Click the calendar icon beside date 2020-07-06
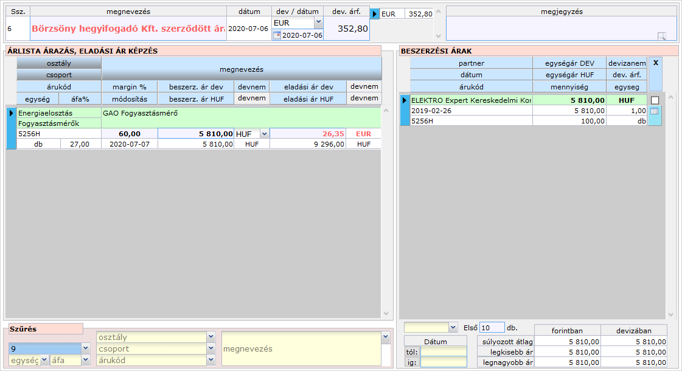Viewport: 682px width, 371px height. 277,35
